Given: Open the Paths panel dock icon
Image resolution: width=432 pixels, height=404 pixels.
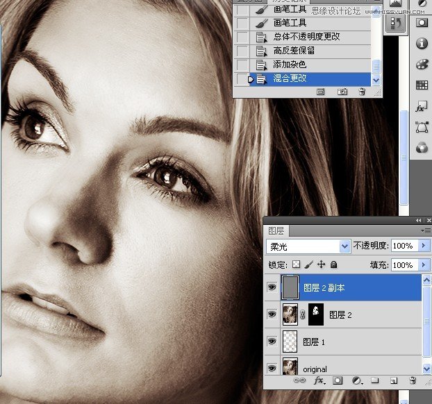Looking at the screenshot, I should click(x=422, y=127).
